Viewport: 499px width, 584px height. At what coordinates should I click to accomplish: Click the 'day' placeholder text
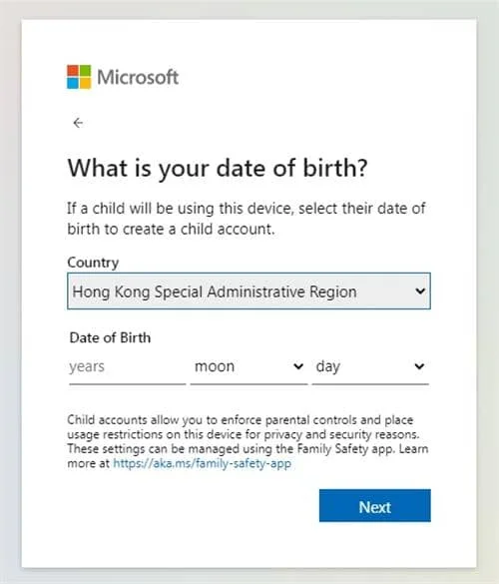click(x=327, y=366)
